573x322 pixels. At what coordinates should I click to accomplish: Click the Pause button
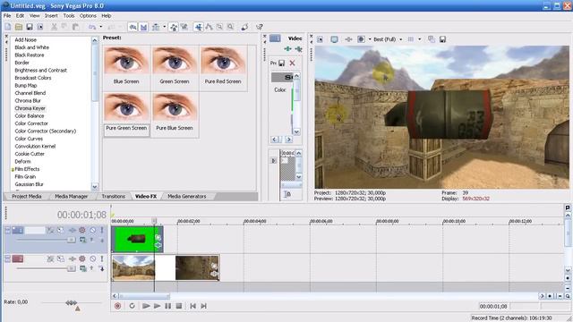[167, 306]
